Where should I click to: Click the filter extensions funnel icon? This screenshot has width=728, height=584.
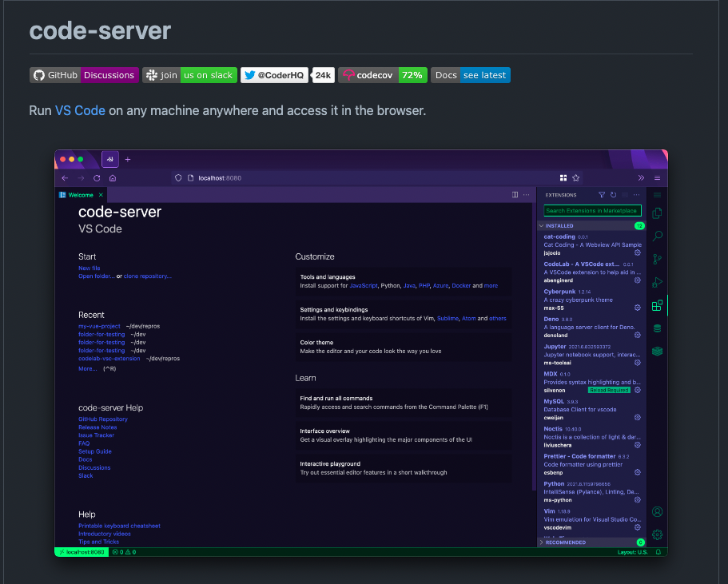coord(602,195)
